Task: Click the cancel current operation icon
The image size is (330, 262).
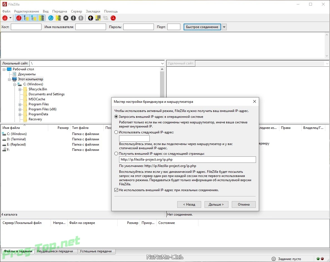Action: [x=66, y=18]
